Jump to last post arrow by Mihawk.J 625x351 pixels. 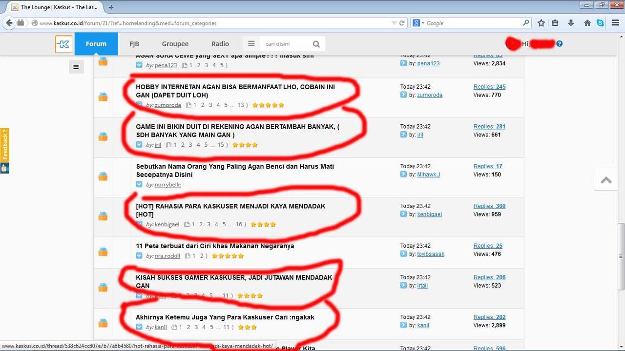coord(403,175)
